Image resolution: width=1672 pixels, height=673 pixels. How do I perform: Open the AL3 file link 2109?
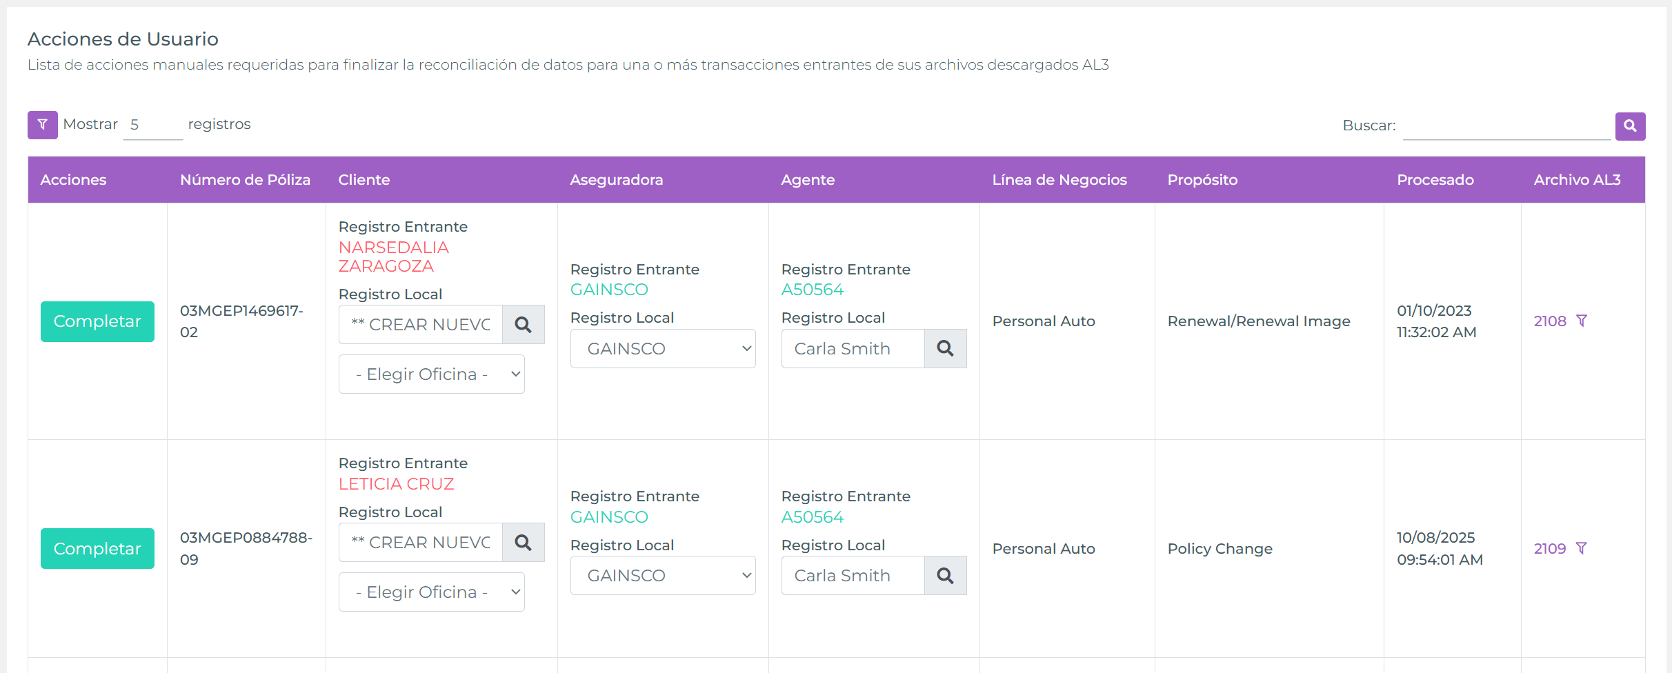[x=1549, y=548]
